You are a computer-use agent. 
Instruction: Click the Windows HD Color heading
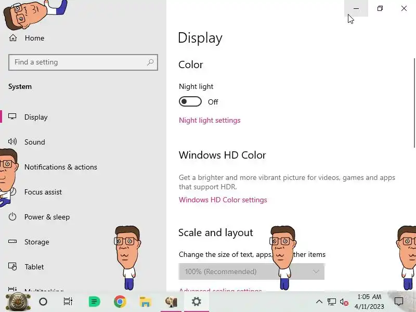click(223, 155)
